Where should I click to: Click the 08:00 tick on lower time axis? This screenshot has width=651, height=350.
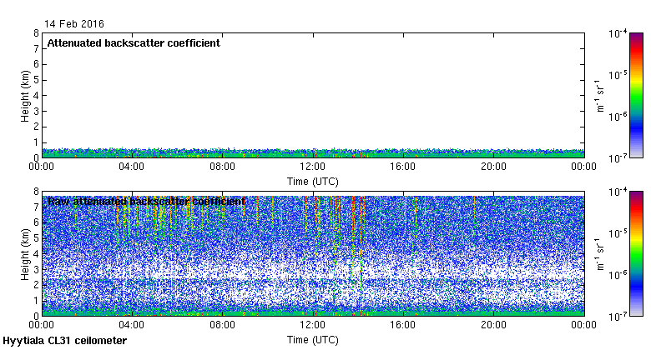[x=222, y=325]
